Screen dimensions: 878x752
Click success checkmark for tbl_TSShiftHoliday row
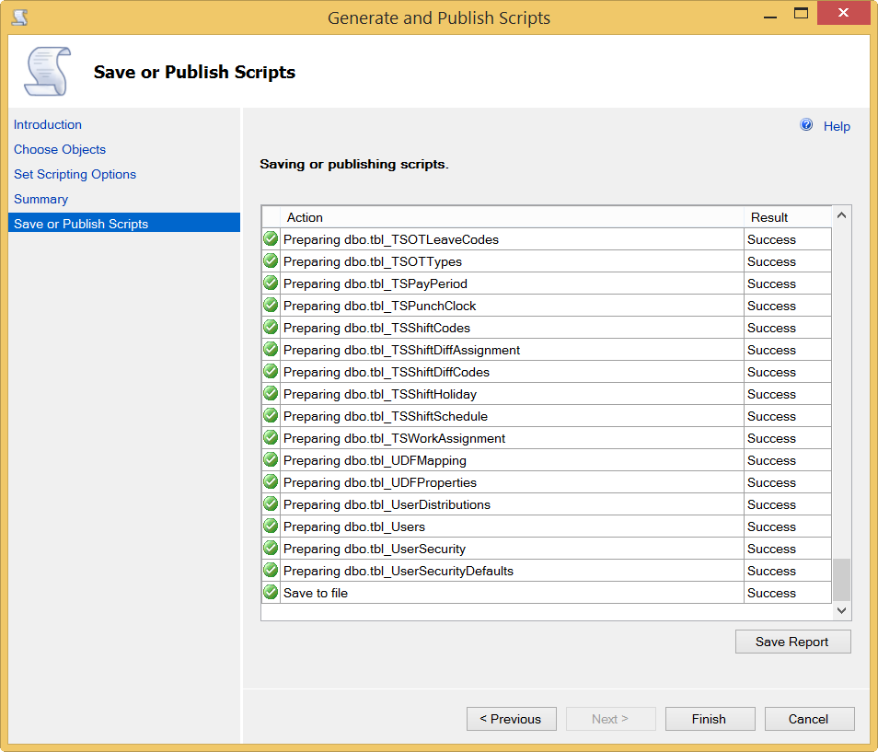coord(271,394)
